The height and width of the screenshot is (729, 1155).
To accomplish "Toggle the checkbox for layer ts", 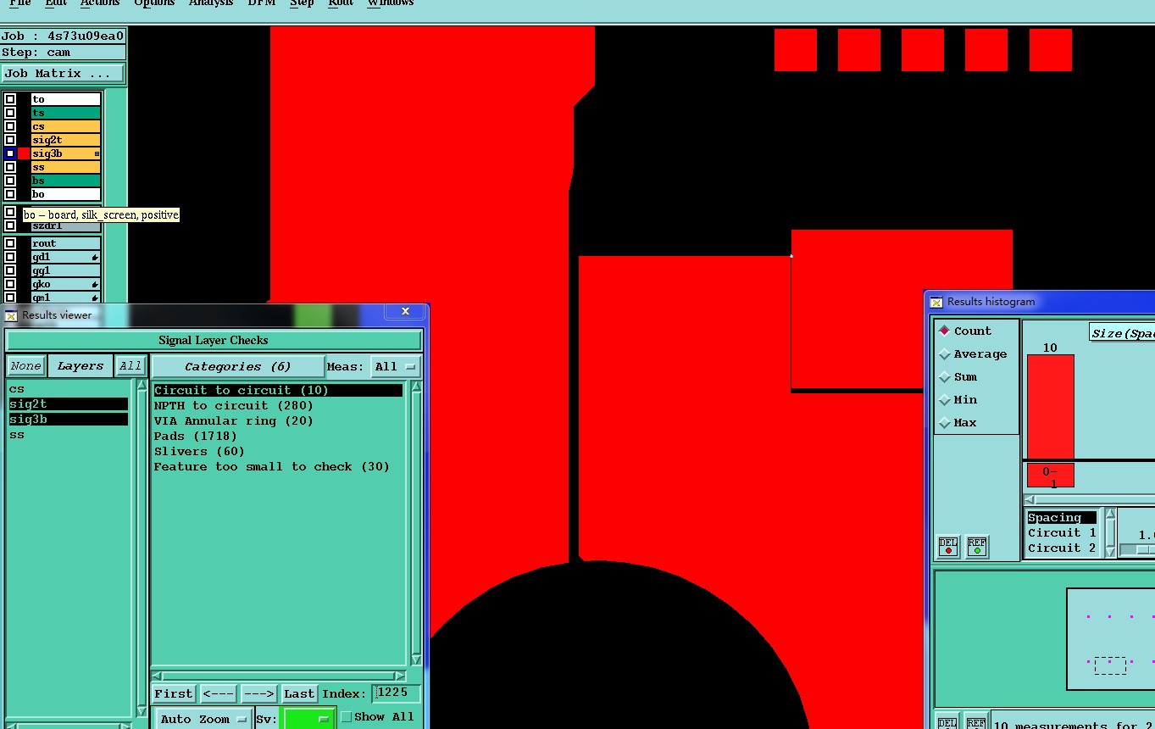I will tap(10, 113).
